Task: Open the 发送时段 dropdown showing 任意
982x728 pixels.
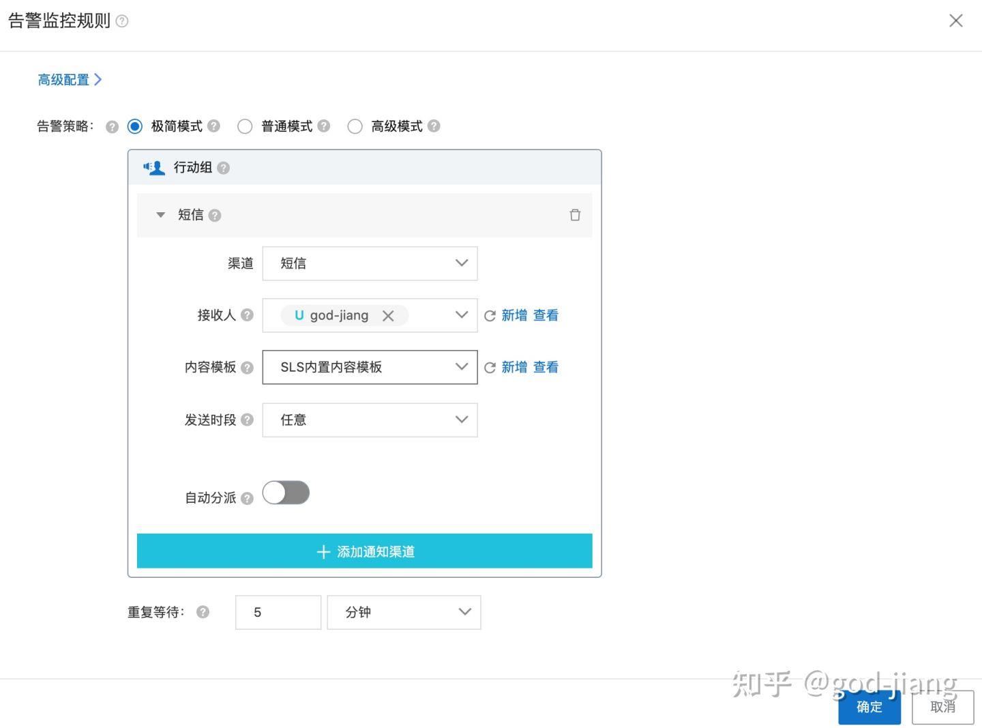Action: click(370, 420)
